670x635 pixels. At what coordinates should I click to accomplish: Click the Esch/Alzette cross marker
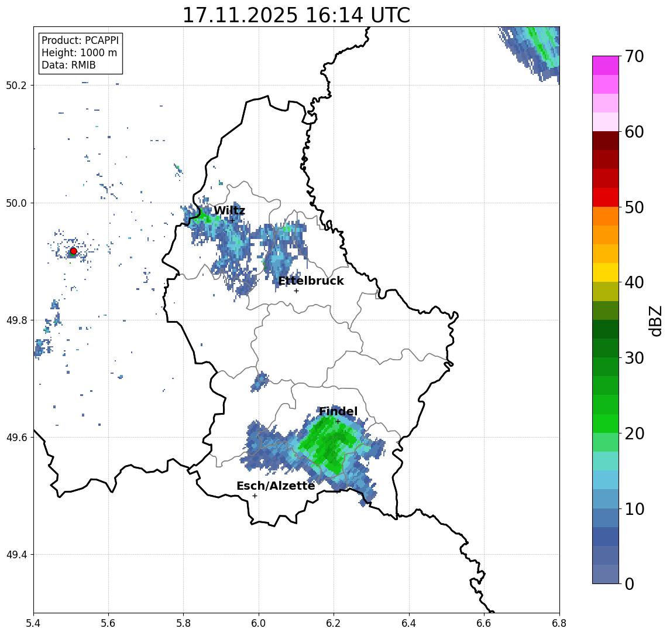[255, 496]
